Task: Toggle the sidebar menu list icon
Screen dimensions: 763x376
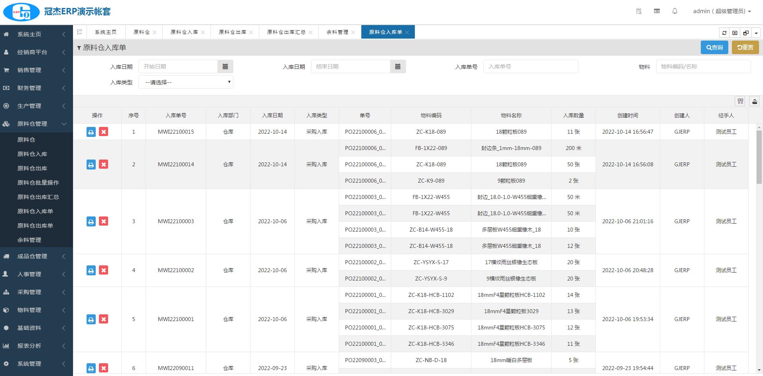Action: pyautogui.click(x=80, y=32)
